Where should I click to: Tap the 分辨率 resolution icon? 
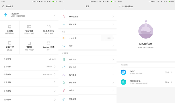point(29,43)
